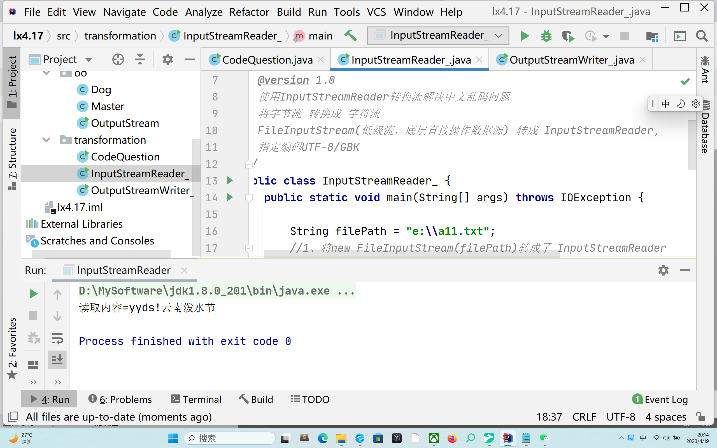The height and width of the screenshot is (448, 717).
Task: Toggle tool window quick access icon
Action: coord(13,416)
